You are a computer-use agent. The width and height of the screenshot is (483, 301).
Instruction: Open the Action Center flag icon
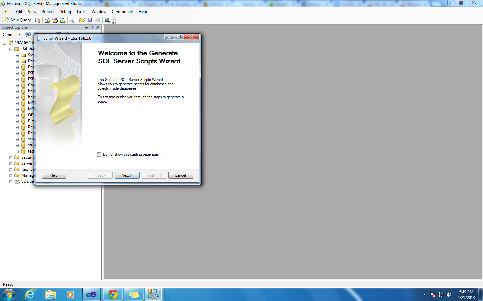[x=433, y=295]
